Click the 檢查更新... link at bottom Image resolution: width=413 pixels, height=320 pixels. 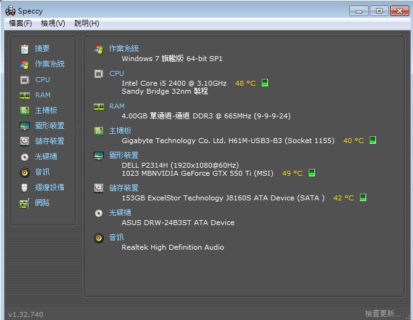pyautogui.click(x=382, y=314)
